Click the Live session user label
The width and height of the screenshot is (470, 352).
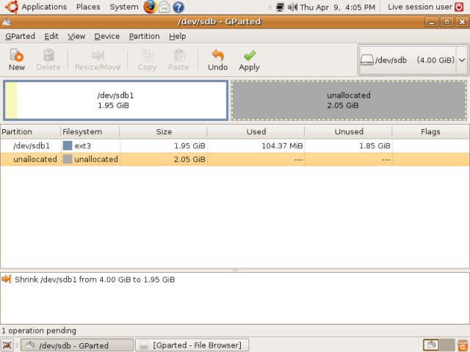[419, 7]
